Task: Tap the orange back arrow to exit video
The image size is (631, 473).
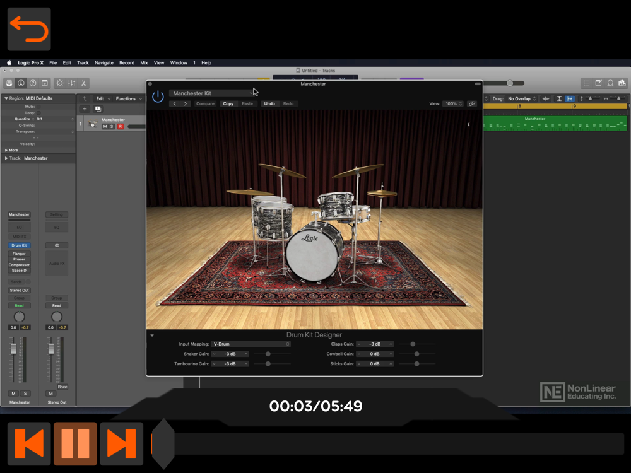Action: [x=29, y=29]
